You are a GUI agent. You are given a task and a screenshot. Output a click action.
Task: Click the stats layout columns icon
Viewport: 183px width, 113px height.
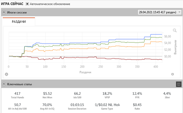[x=179, y=84]
